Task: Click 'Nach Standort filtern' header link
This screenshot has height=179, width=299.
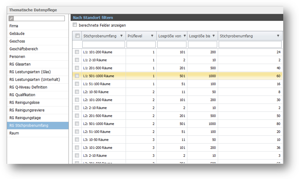Action: click(93, 17)
